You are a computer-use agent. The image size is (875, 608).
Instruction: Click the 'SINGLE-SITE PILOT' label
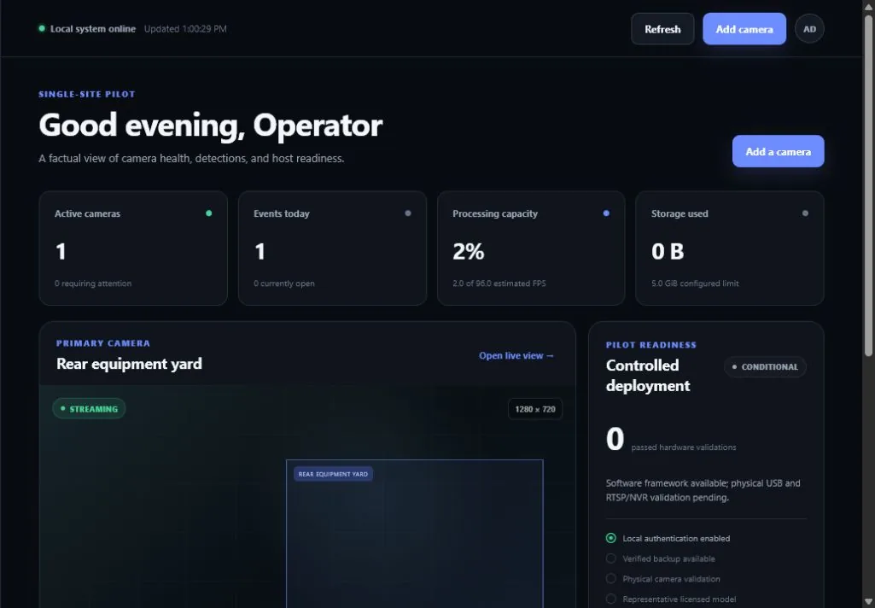(x=87, y=94)
